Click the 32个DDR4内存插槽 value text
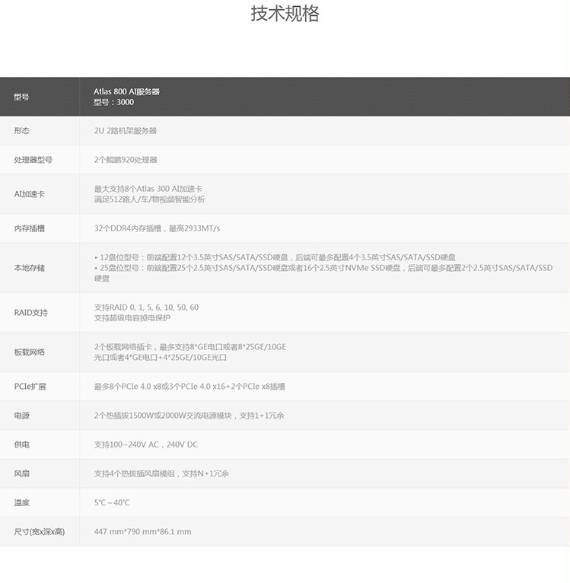Screen dimensions: 570x583 157,228
